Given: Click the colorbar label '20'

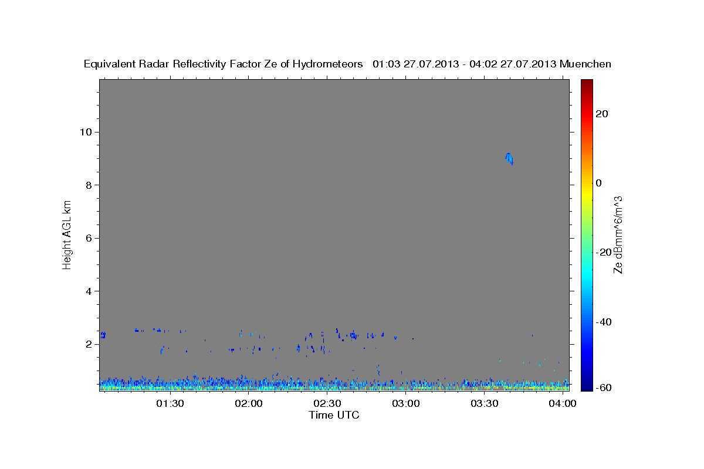Looking at the screenshot, I should 602,114.
